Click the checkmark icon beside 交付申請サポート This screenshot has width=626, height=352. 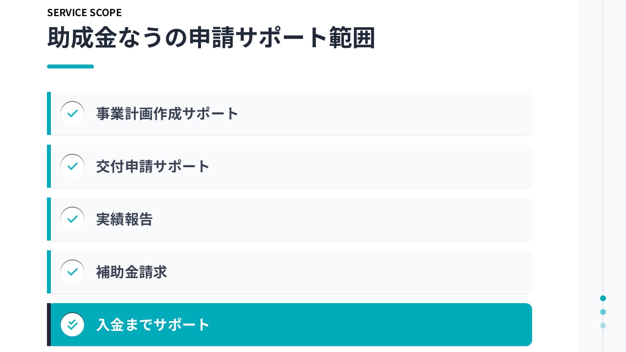[x=72, y=166]
